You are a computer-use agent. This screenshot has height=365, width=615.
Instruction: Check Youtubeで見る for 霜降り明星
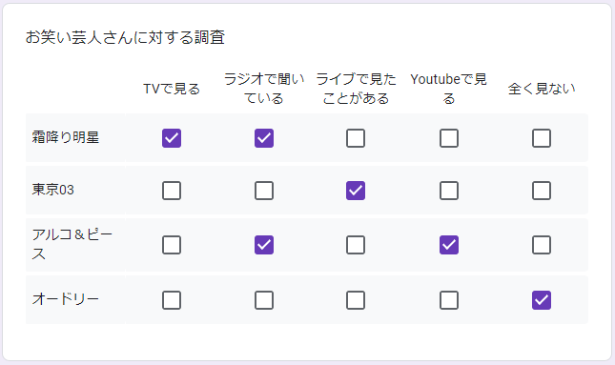pyautogui.click(x=449, y=138)
